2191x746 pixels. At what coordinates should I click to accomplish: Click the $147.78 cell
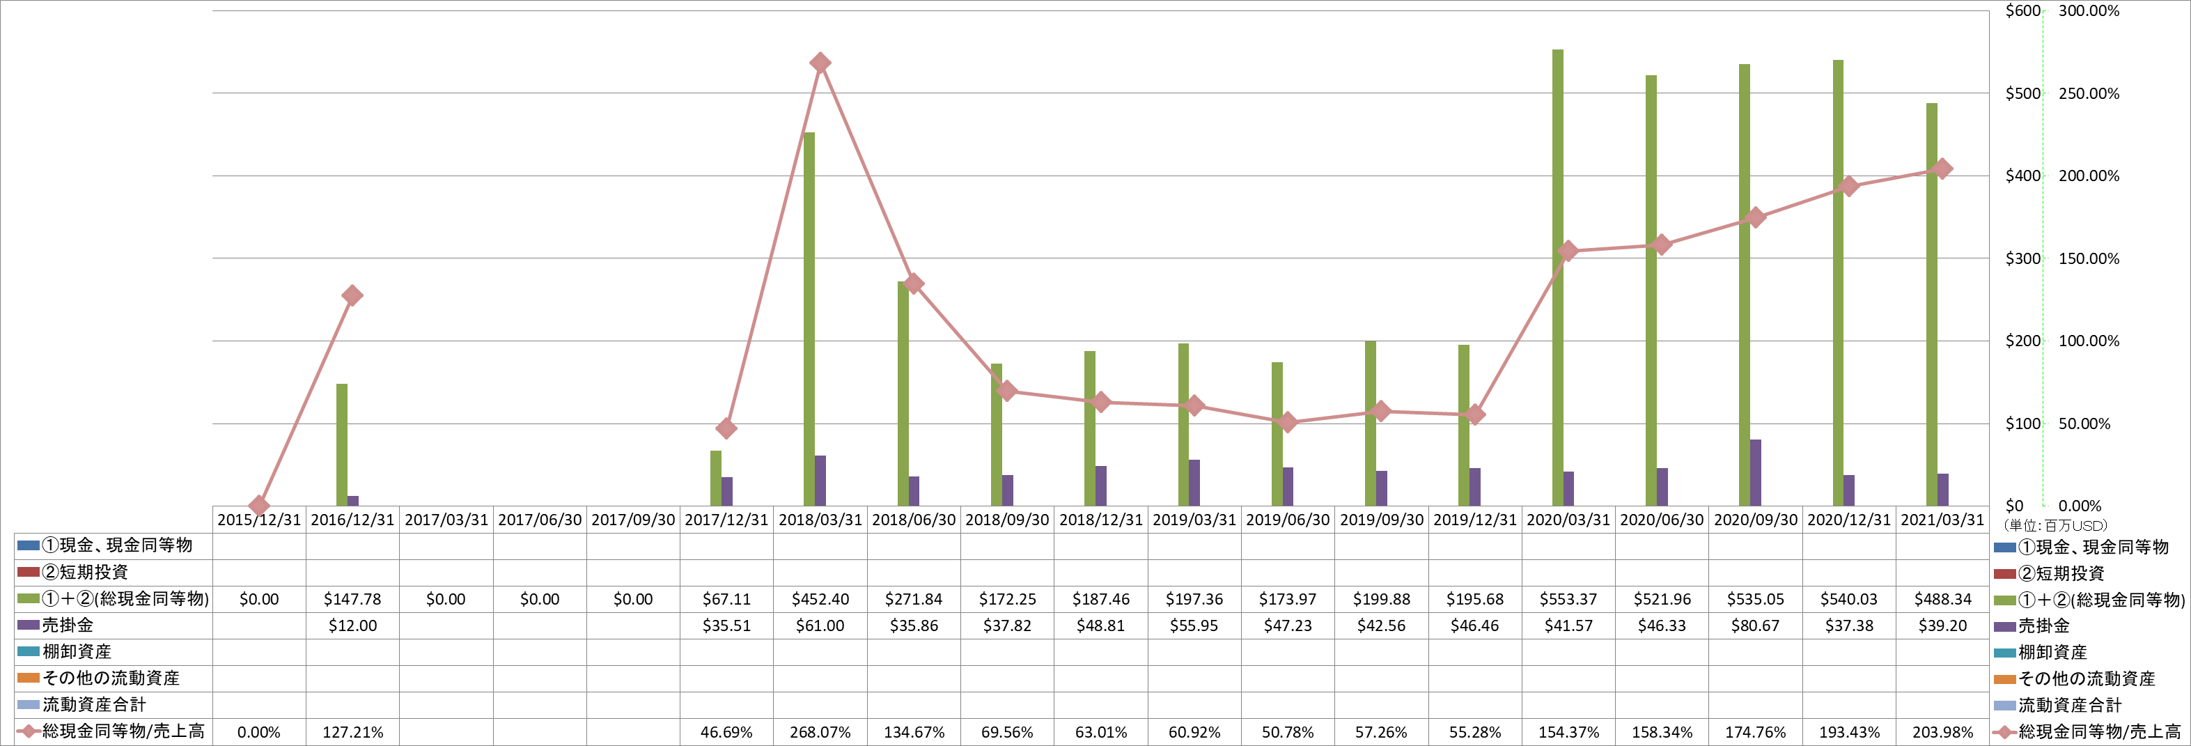tap(352, 599)
